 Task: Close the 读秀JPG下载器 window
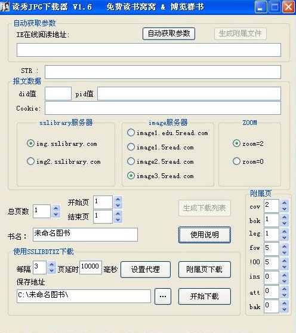[288, 7]
